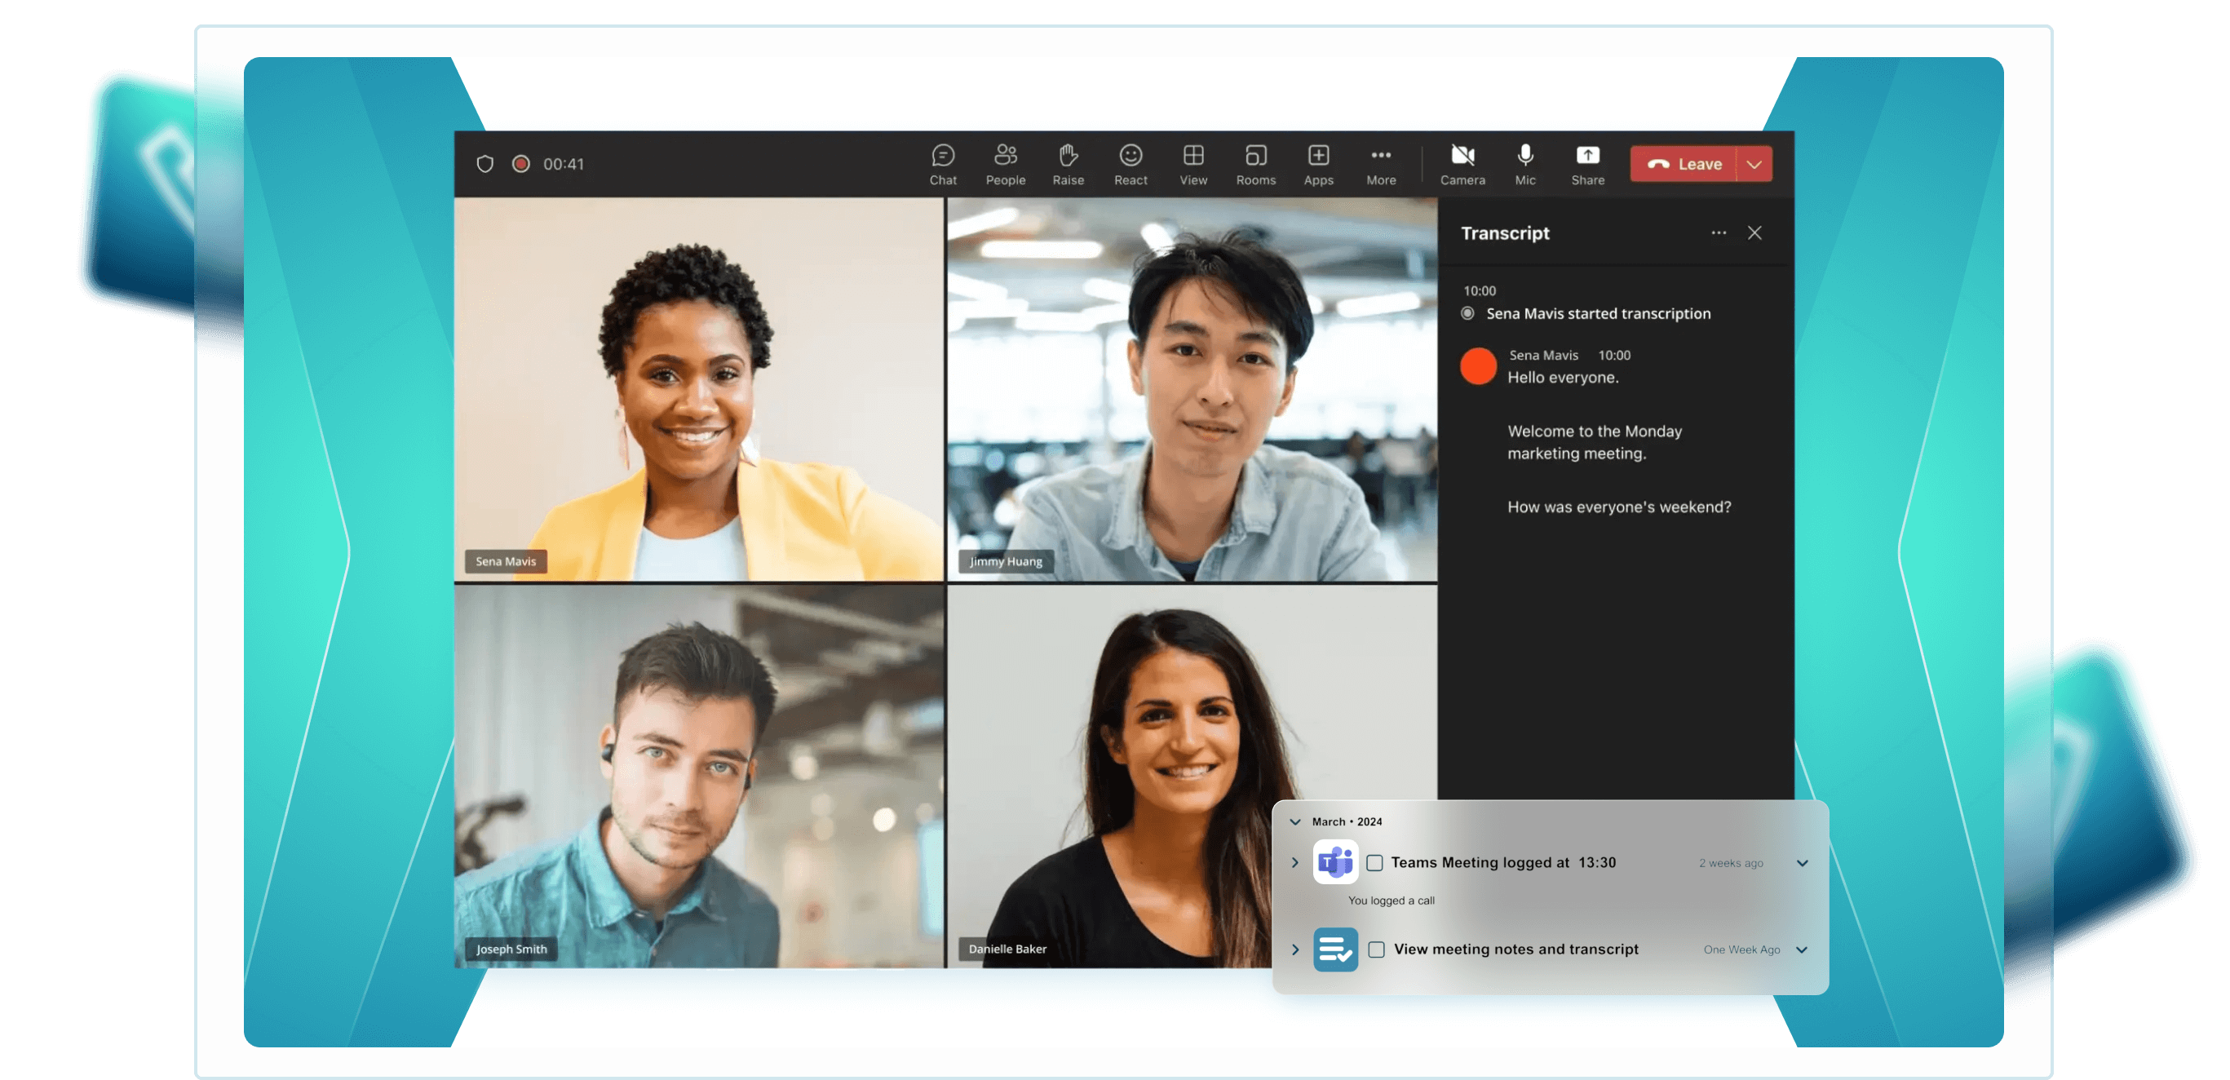Viewport: 2230px width, 1080px height.
Task: Click the meeting notes task icon
Action: (x=1335, y=949)
